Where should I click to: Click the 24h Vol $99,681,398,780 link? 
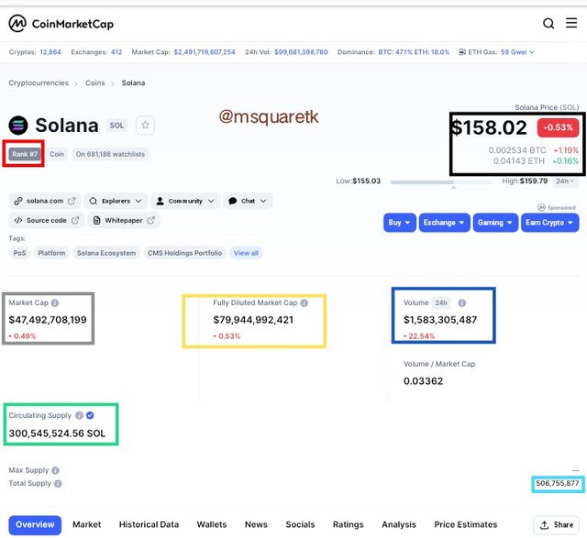[x=301, y=52]
